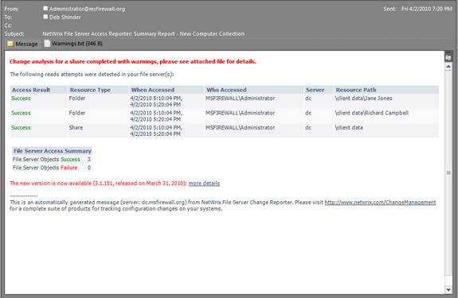Click MSFIREWALL\Administrator in the Jane Jones row
Viewport: 458px width, 298px height.
240,99
